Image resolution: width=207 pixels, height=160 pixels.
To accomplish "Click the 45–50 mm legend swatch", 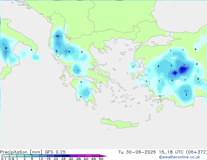I will [96, 156].
